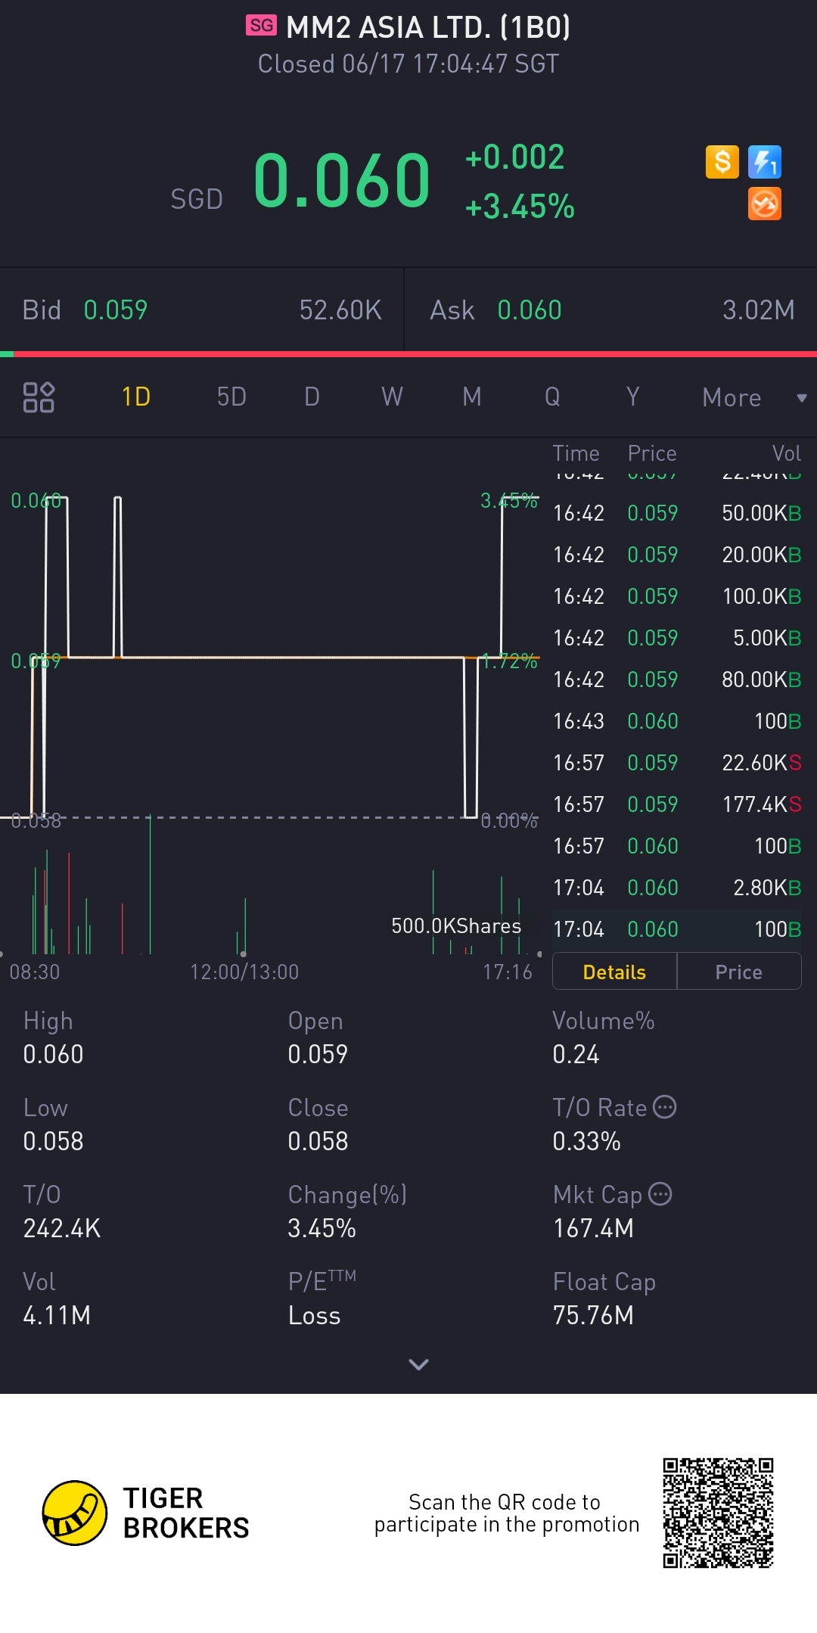This screenshot has width=817, height=1633.
Task: Select the 5D chart period
Action: coord(231,397)
